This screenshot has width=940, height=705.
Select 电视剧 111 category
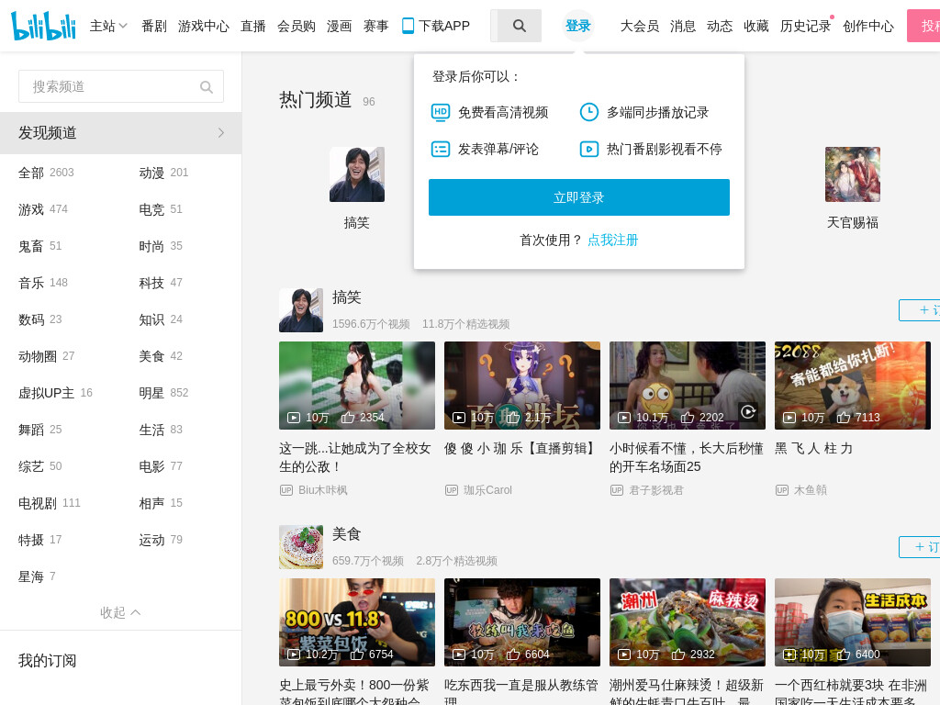50,503
